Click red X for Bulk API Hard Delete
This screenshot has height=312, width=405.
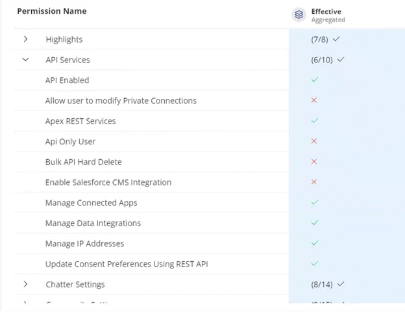[314, 161]
